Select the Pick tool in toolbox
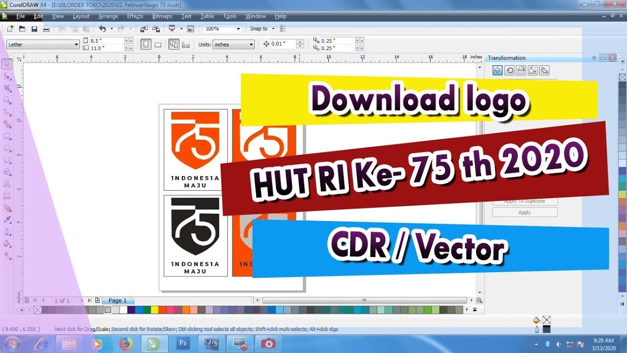627x353 pixels. 7,64
